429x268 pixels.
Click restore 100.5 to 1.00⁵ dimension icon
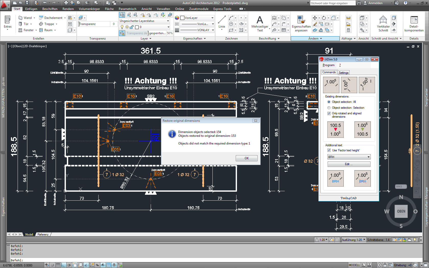click(335, 130)
